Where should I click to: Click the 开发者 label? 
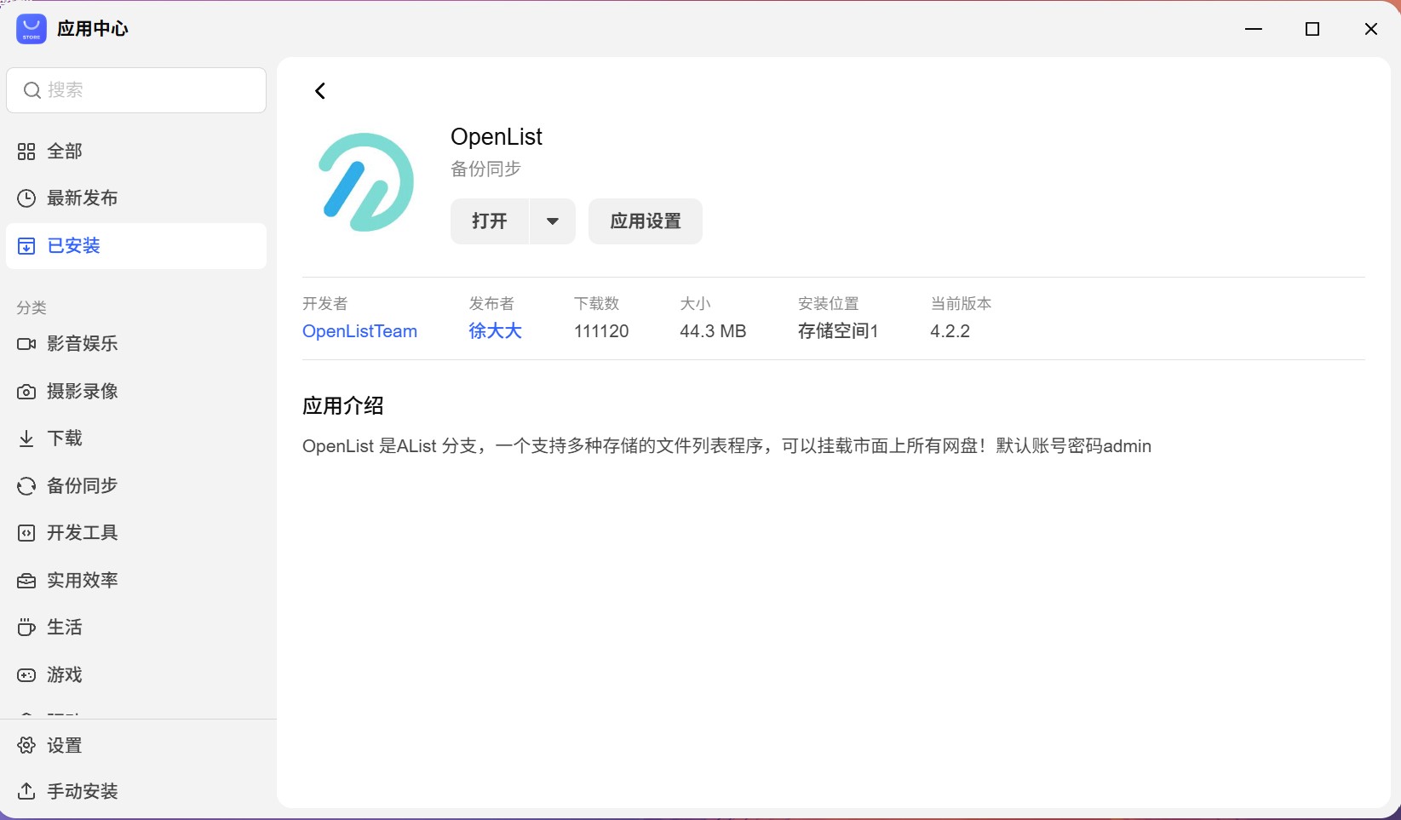325,304
